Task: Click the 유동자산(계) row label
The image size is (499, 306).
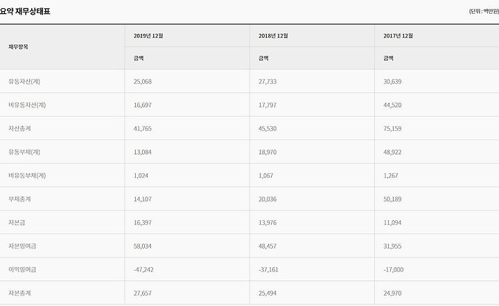Action: coord(24,82)
